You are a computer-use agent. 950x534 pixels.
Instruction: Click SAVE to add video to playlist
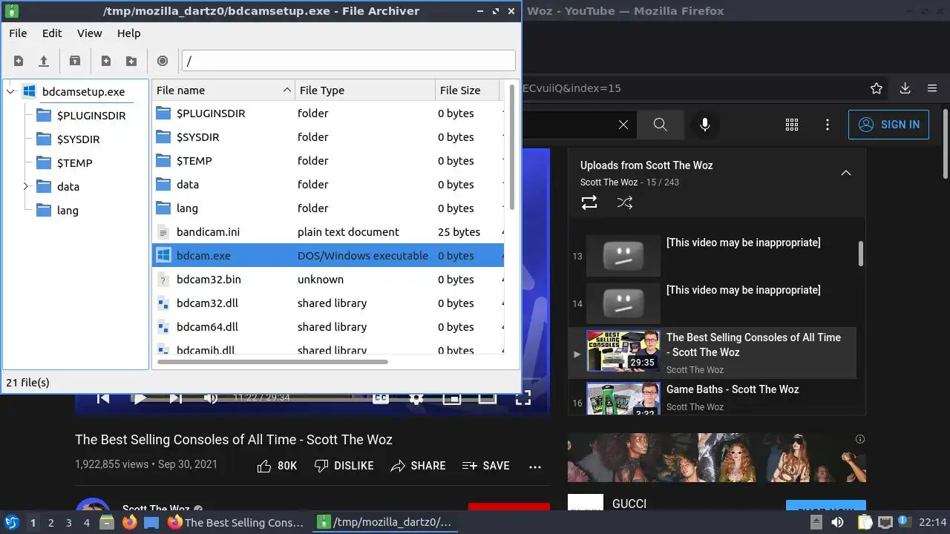tap(485, 466)
